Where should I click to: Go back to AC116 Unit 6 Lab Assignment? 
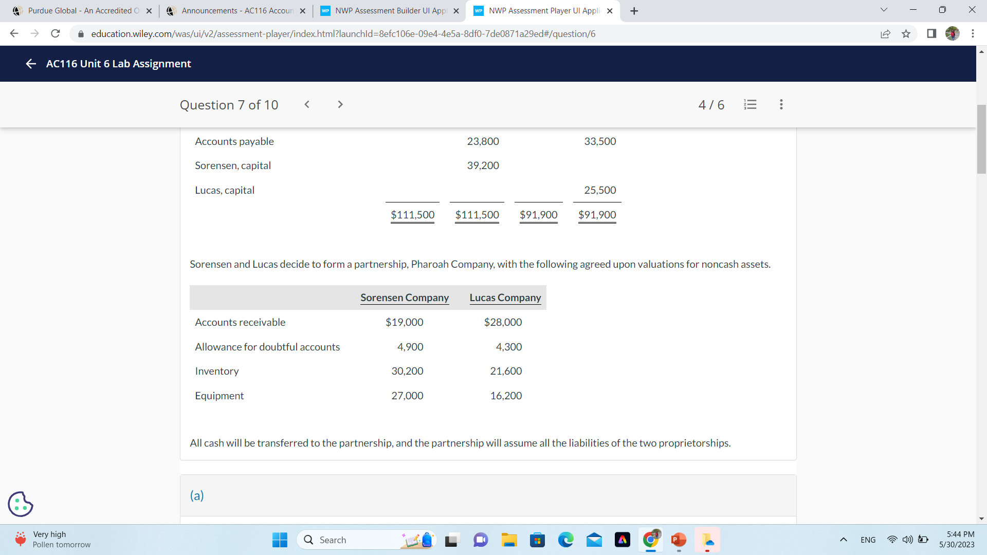pos(31,64)
